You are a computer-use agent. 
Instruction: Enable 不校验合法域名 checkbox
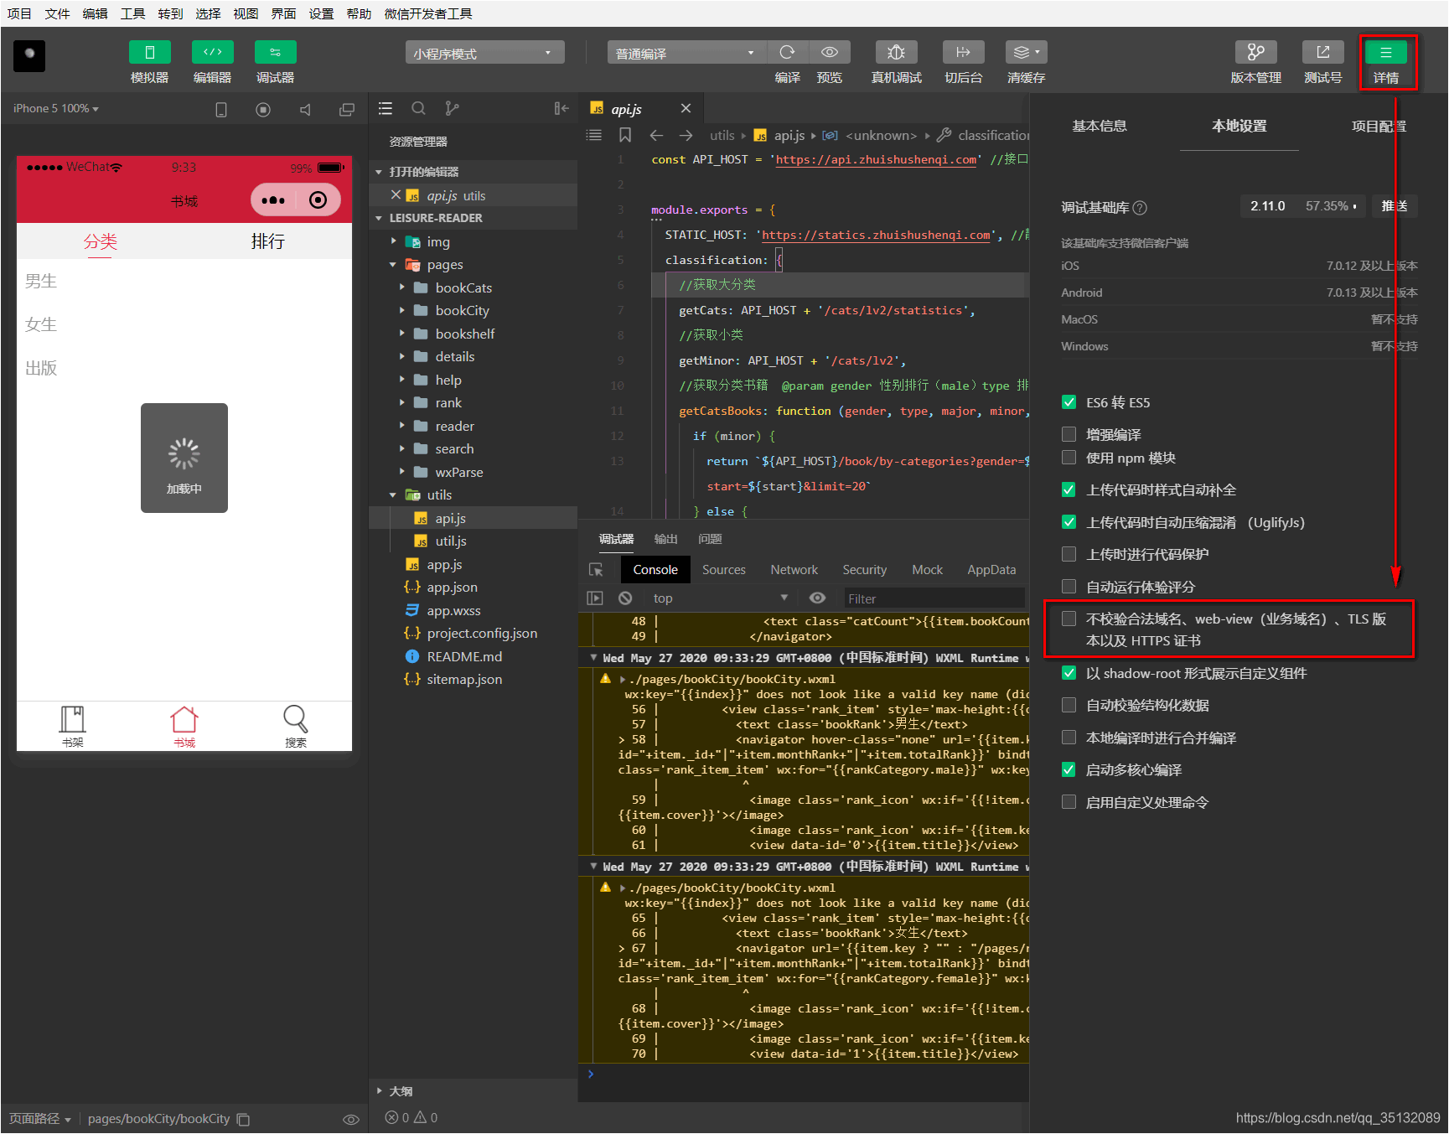(1069, 619)
